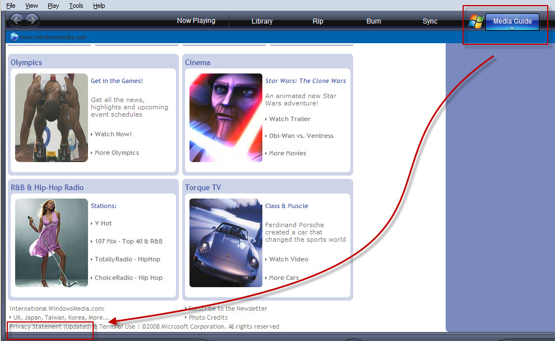The height and width of the screenshot is (341, 555).
Task: Click the Forward navigation arrow
Action: click(32, 20)
